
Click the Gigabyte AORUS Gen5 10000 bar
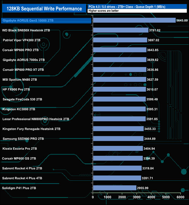point(134,20)
